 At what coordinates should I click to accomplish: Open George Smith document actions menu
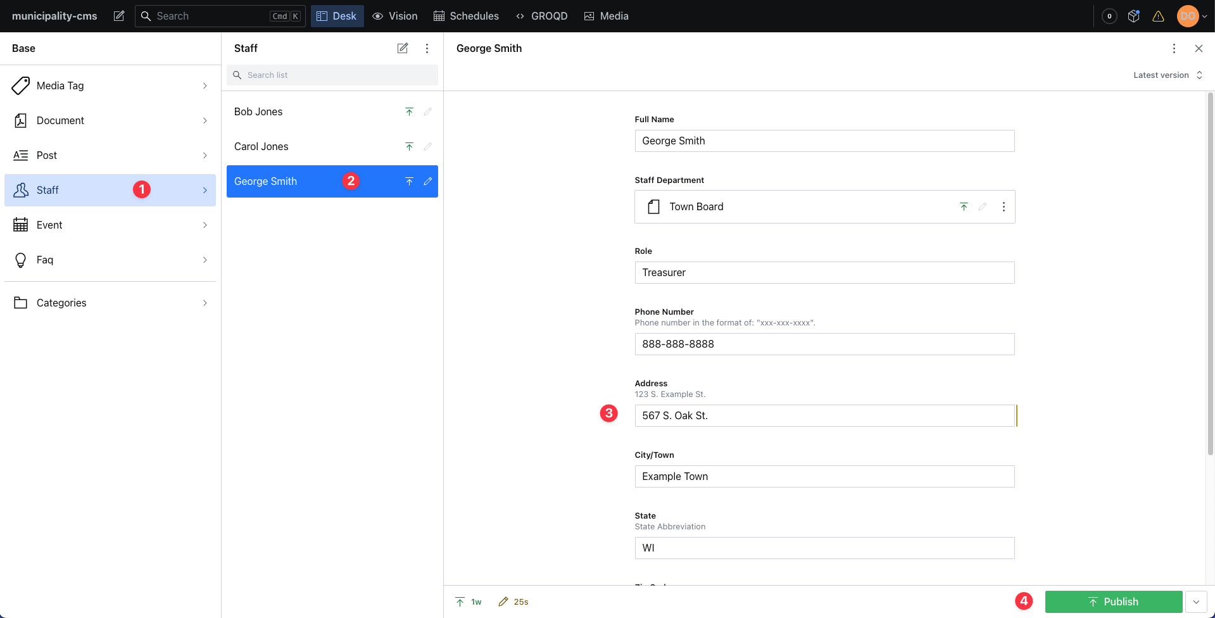pyautogui.click(x=1174, y=48)
